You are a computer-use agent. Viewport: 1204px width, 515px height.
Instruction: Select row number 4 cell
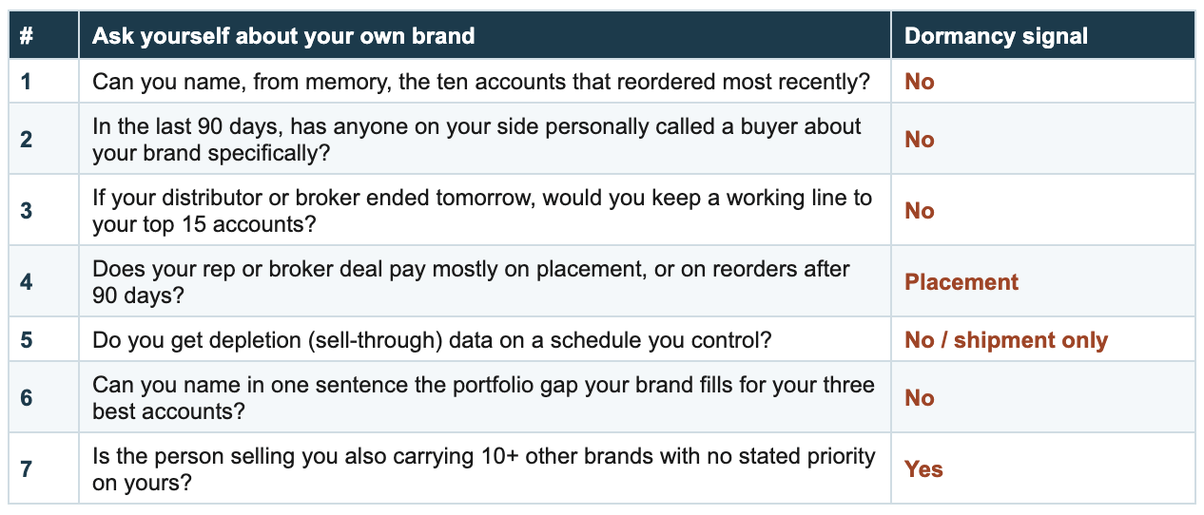point(44,281)
